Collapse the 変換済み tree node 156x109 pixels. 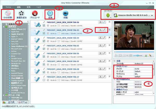4,27
